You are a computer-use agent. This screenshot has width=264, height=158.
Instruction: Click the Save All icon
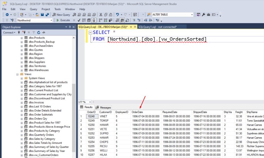[47, 15]
